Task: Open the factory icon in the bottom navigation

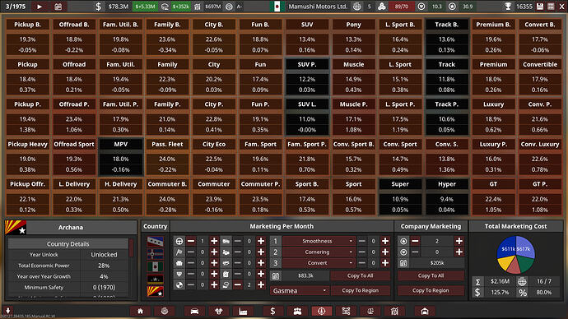Action: pyautogui.click(x=243, y=311)
